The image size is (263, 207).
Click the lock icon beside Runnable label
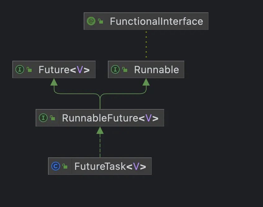coord(125,70)
